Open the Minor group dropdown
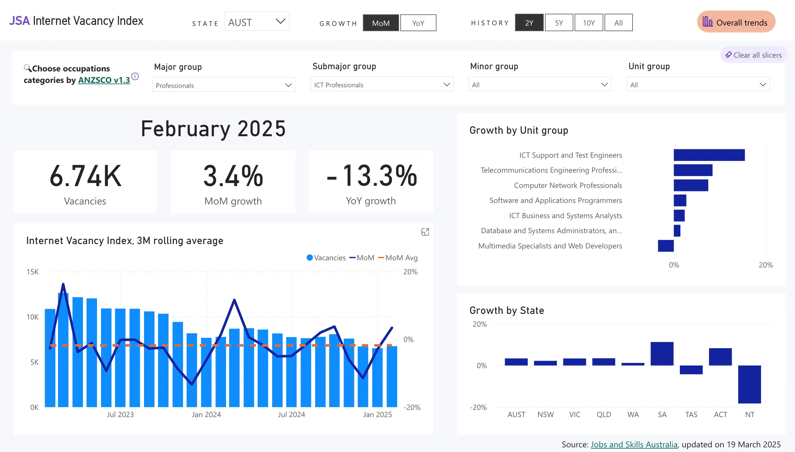 (x=539, y=84)
